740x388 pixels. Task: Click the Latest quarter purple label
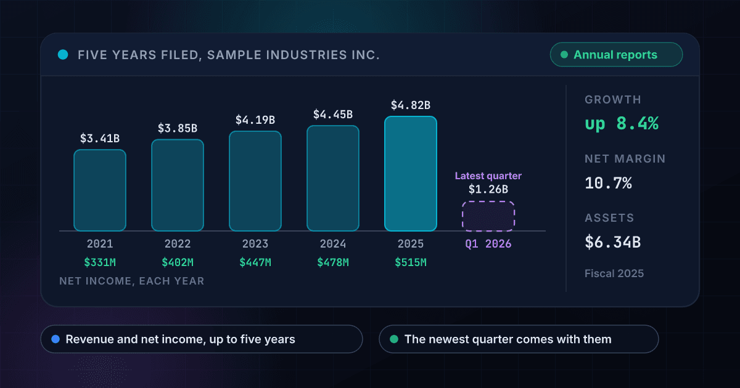click(x=488, y=176)
